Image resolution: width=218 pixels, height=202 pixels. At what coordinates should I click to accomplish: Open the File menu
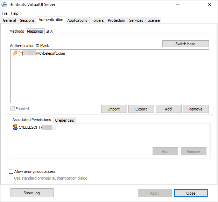(x=5, y=13)
